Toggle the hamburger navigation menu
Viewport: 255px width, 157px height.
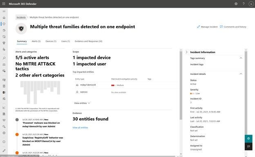pos(4,11)
